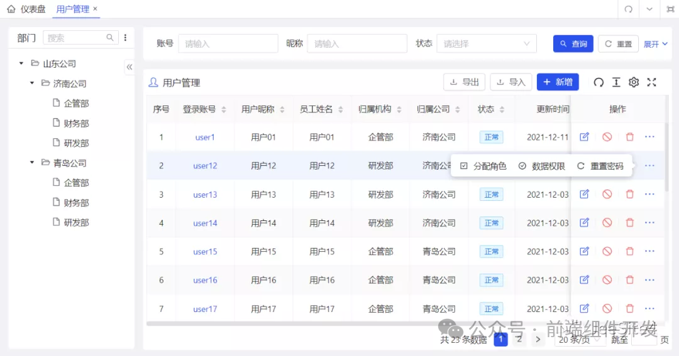Screen dimensions: 679x356
Task: Close the 用户管理 tab
Action: 96,9
